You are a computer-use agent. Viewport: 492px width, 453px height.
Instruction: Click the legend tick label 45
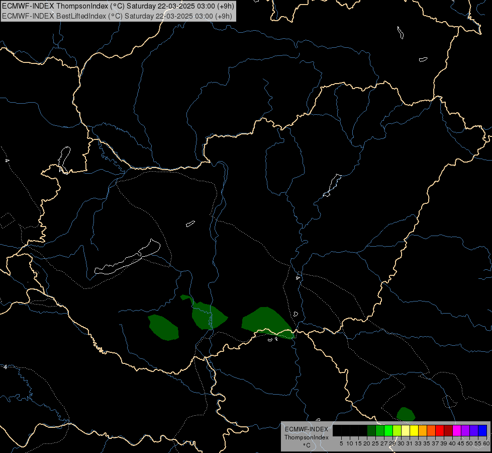(x=461, y=443)
